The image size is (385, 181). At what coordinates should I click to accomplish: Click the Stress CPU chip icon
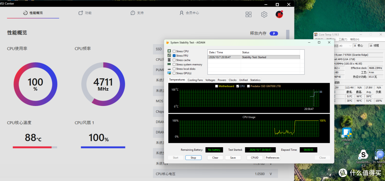click(x=169, y=51)
